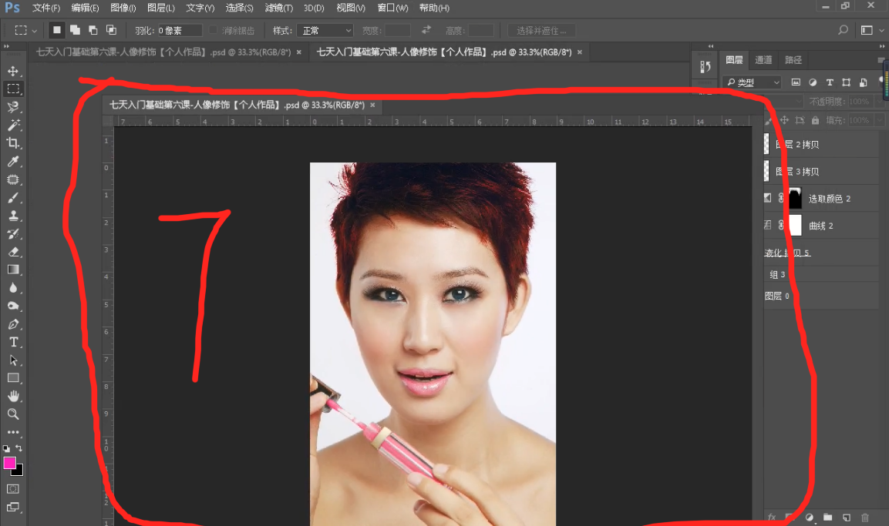Click the Create New Layer icon
This screenshot has height=526, width=889.
click(x=847, y=517)
